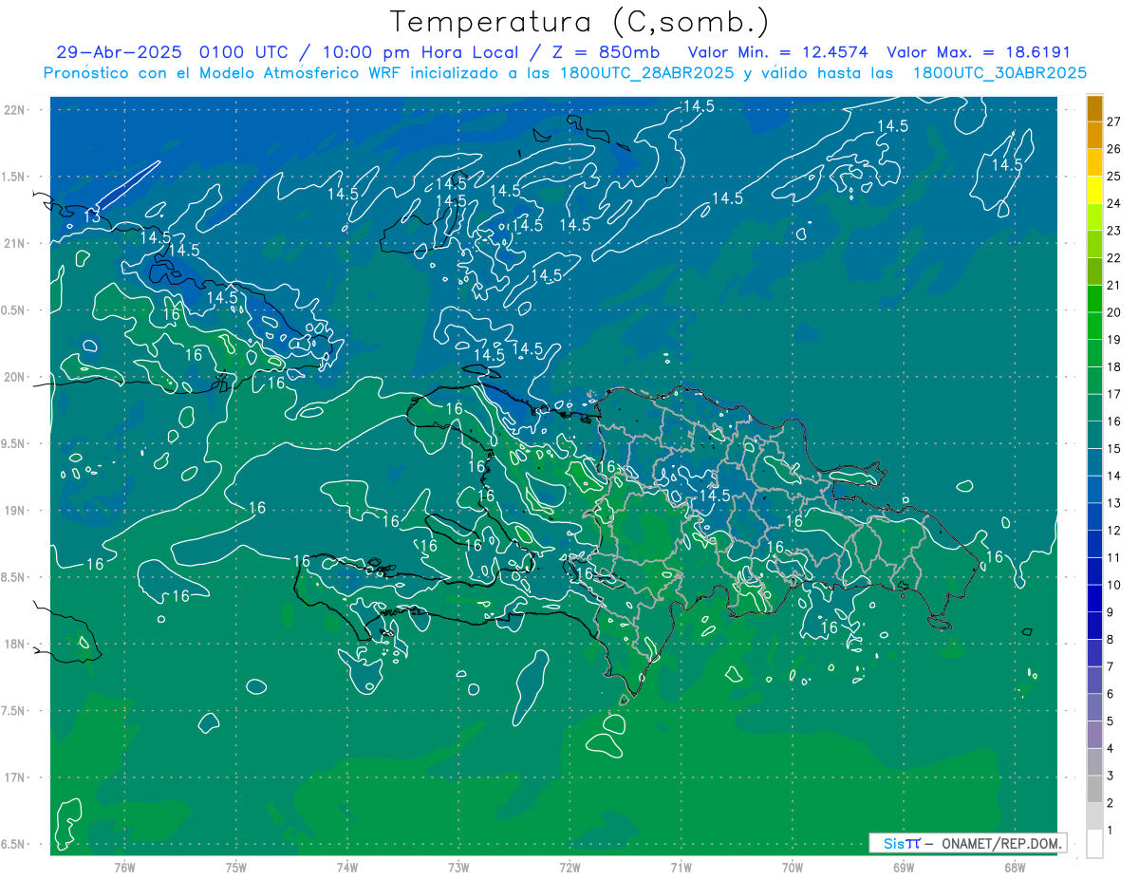The image size is (1139, 880).
Task: Click the '19N' latitude axis label
Action: pyautogui.click(x=15, y=510)
